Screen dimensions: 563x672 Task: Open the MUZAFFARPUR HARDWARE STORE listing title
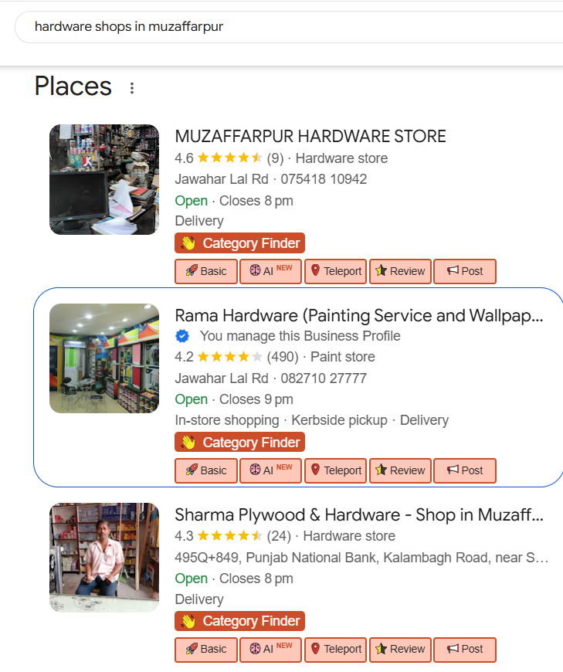point(310,137)
